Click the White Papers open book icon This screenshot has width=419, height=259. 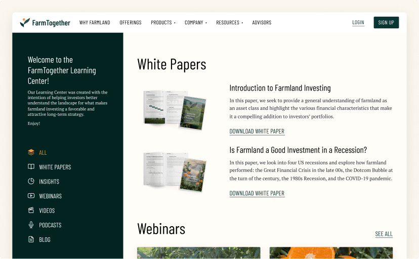pos(31,166)
